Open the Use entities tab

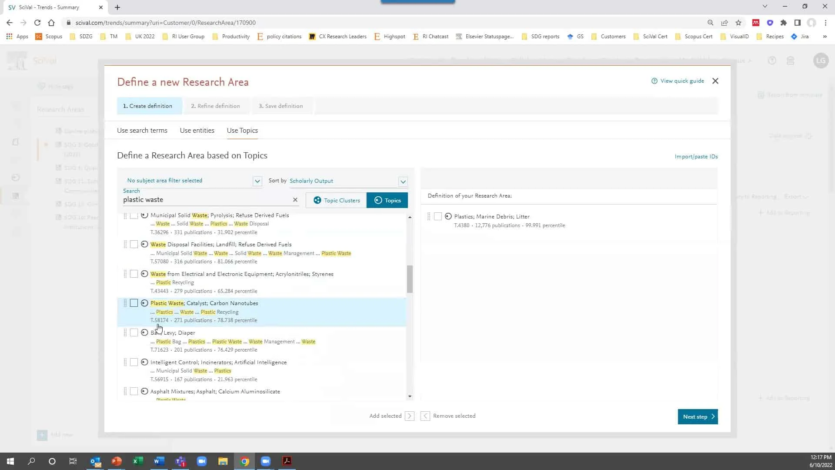tap(197, 131)
